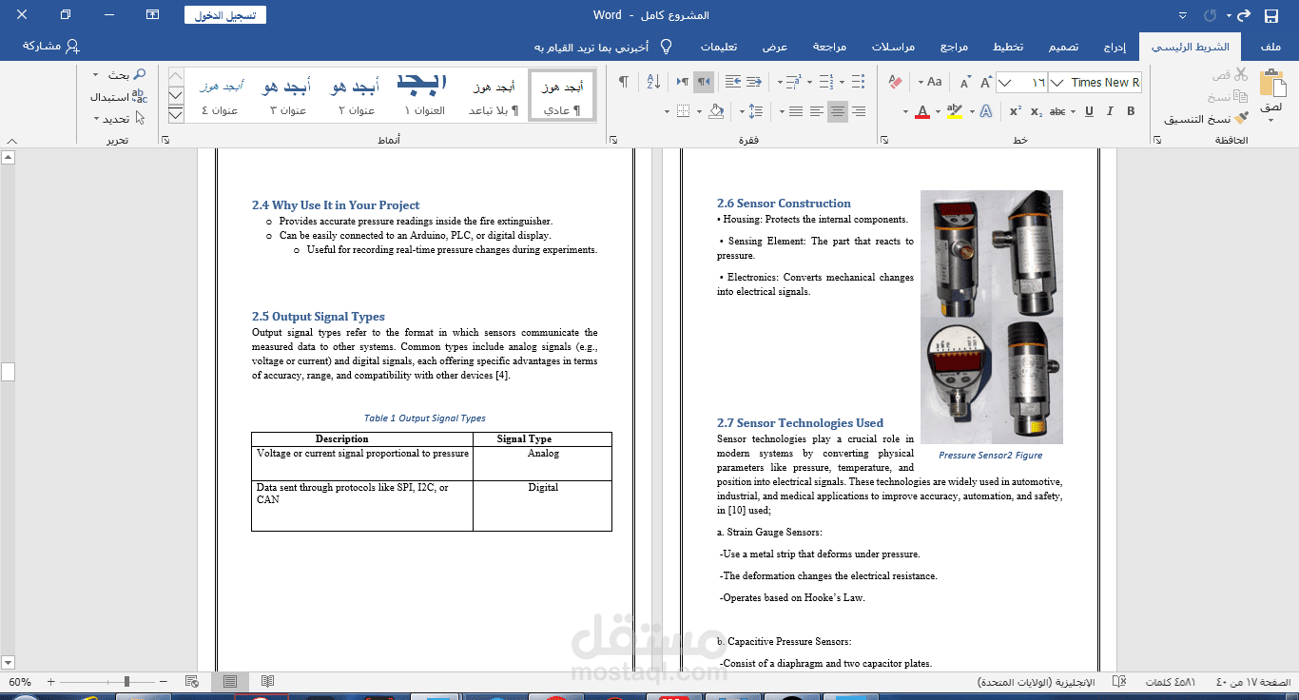Enable right-to-left text direction
1299x700 pixels.
(x=704, y=82)
